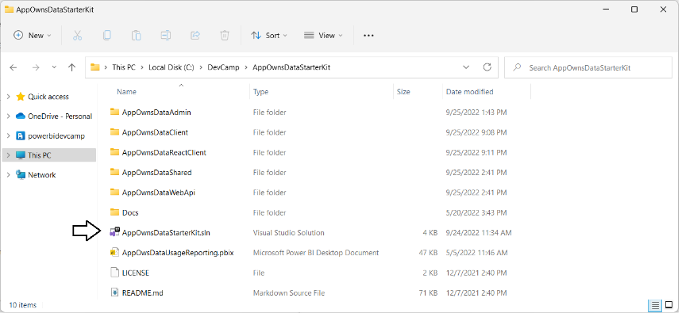Select the AppOwnsDataReactClient folder icon
Viewport: 682px width, 317px height.
pos(114,152)
